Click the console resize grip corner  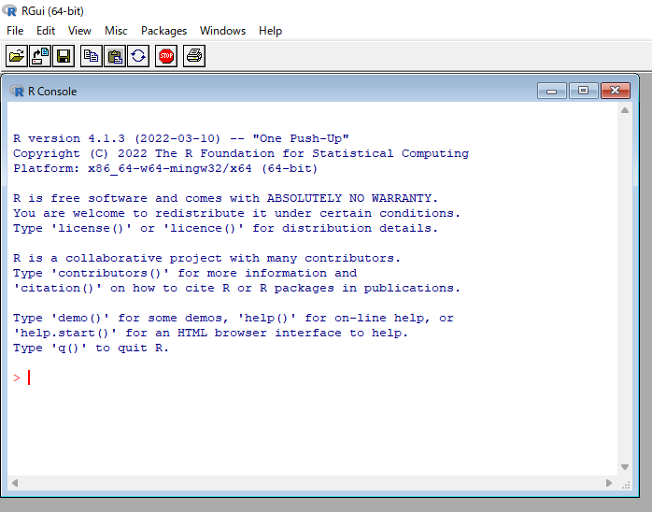click(x=626, y=485)
